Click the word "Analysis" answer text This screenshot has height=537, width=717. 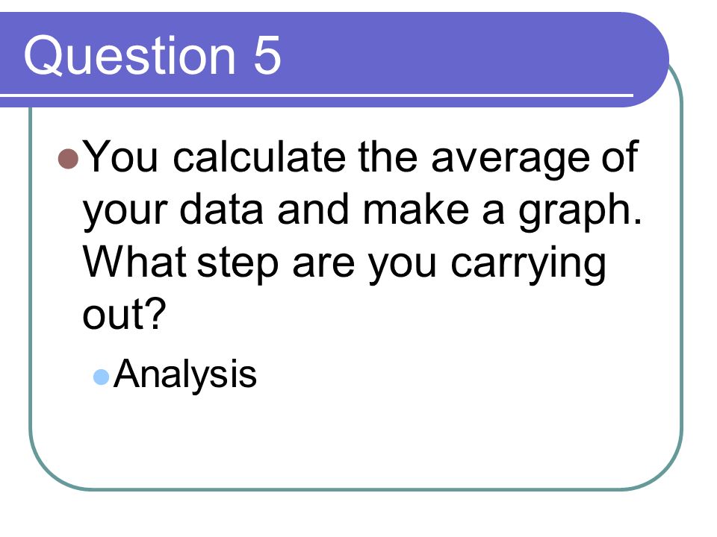185,374
